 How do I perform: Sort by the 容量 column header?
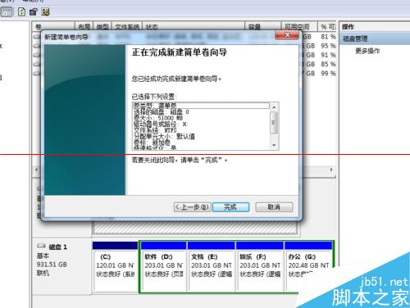click(262, 27)
